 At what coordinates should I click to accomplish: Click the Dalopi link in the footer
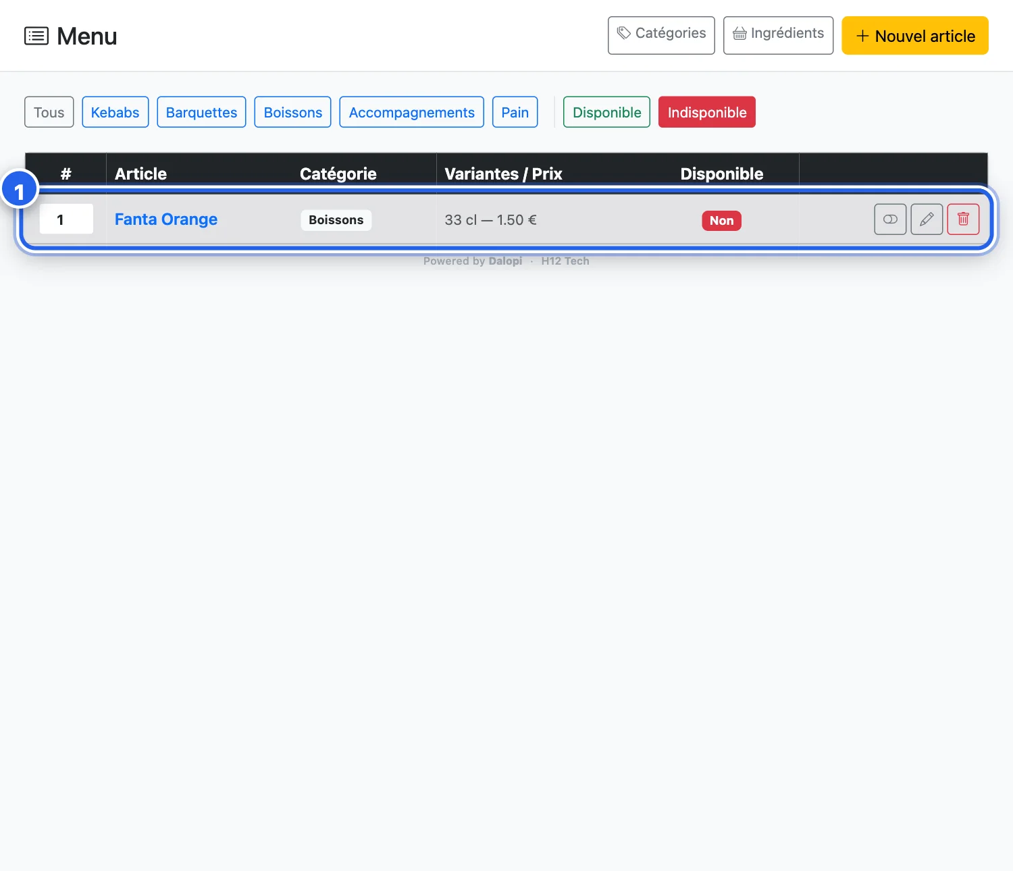point(505,261)
